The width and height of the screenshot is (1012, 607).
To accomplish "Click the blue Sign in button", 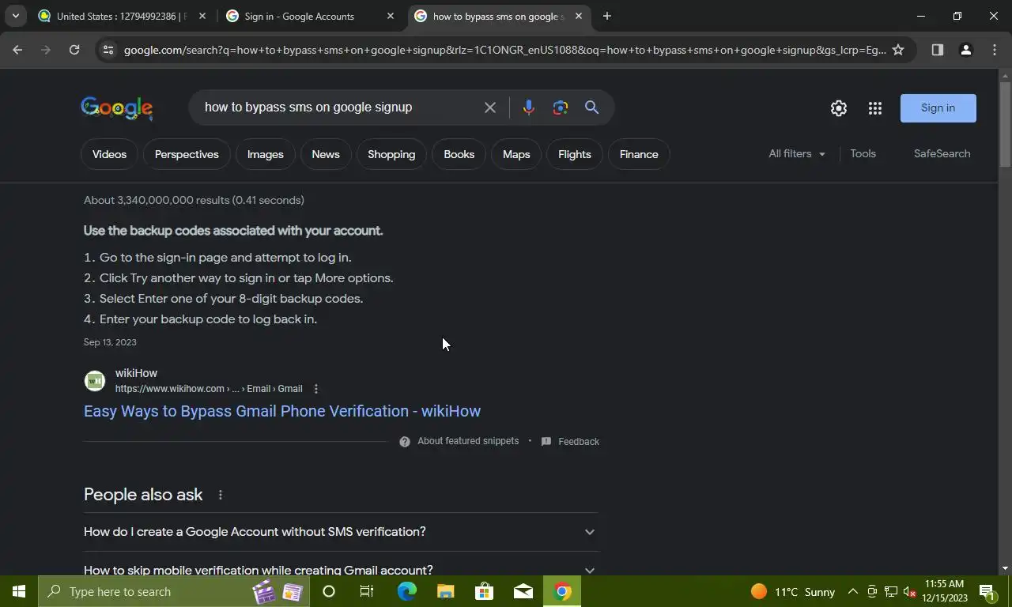I will point(938,108).
